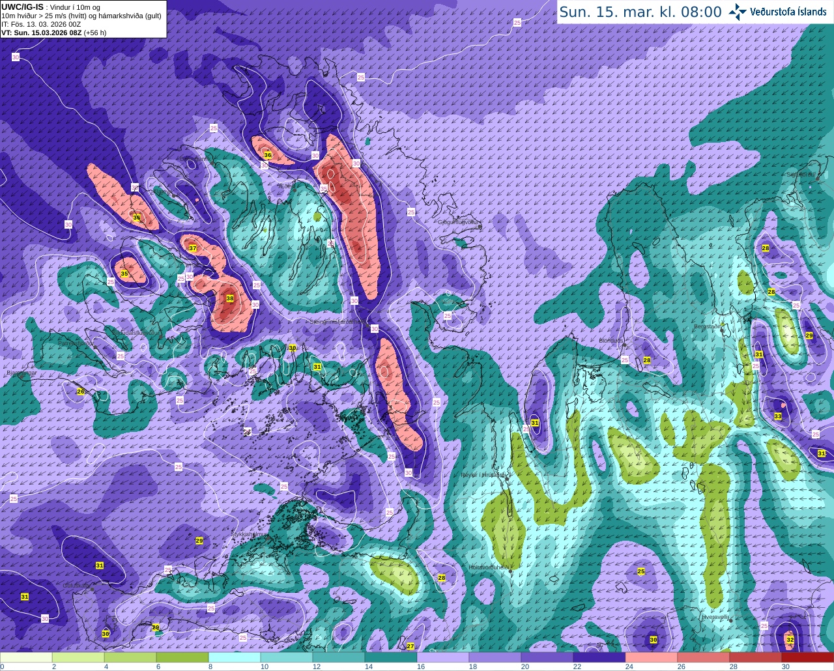Select the legend swatch between 28 and 30

click(x=756, y=657)
